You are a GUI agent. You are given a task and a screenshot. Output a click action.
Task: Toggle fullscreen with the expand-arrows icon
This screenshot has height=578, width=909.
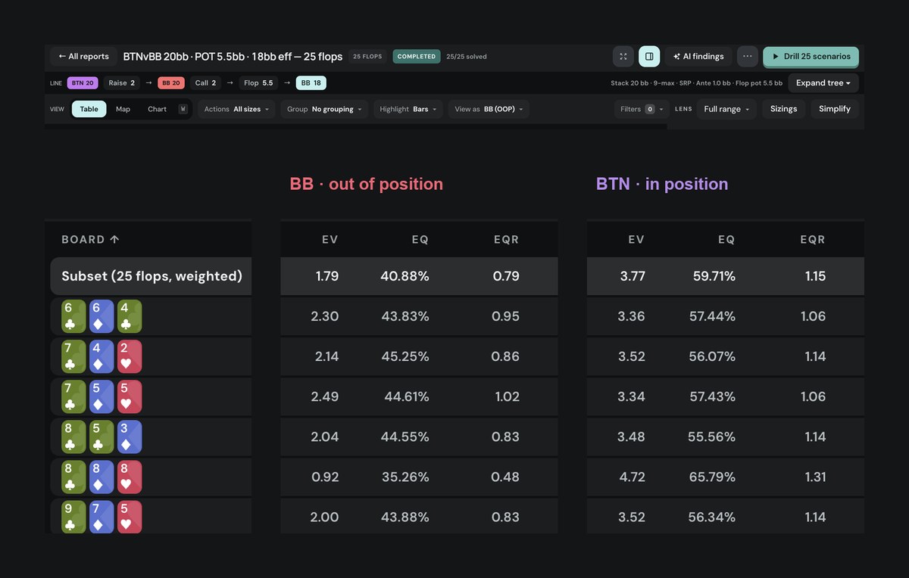pyautogui.click(x=623, y=56)
